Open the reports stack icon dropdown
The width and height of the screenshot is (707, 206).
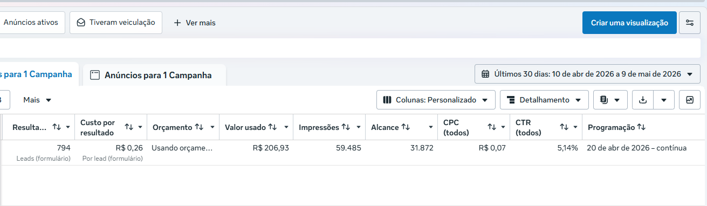(x=610, y=100)
